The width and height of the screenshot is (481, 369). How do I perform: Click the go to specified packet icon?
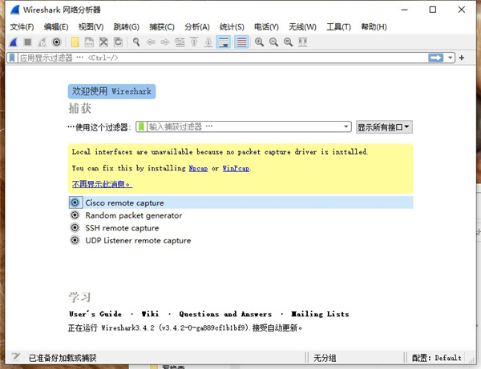tap(180, 42)
